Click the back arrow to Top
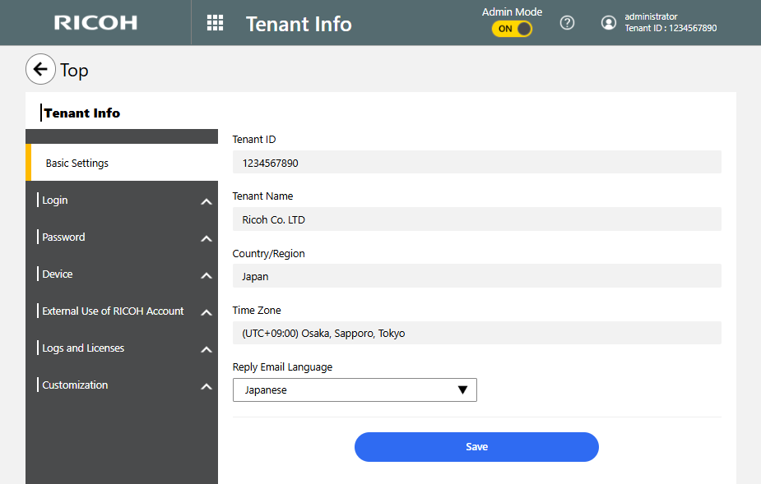Image resolution: width=761 pixels, height=484 pixels. (40, 70)
